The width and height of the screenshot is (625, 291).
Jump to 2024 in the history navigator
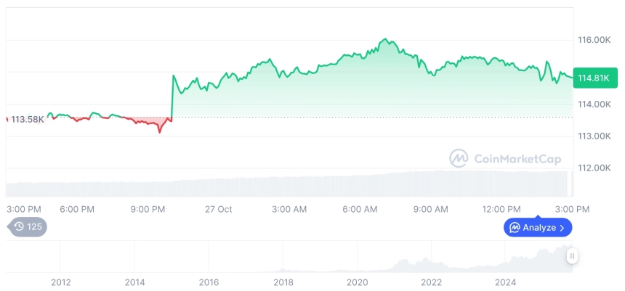[506, 282]
